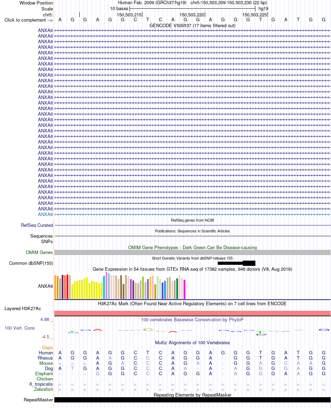Image resolution: width=331 pixels, height=408 pixels.
Task: Click the RepeatMasker side label
Action: pos(38,400)
